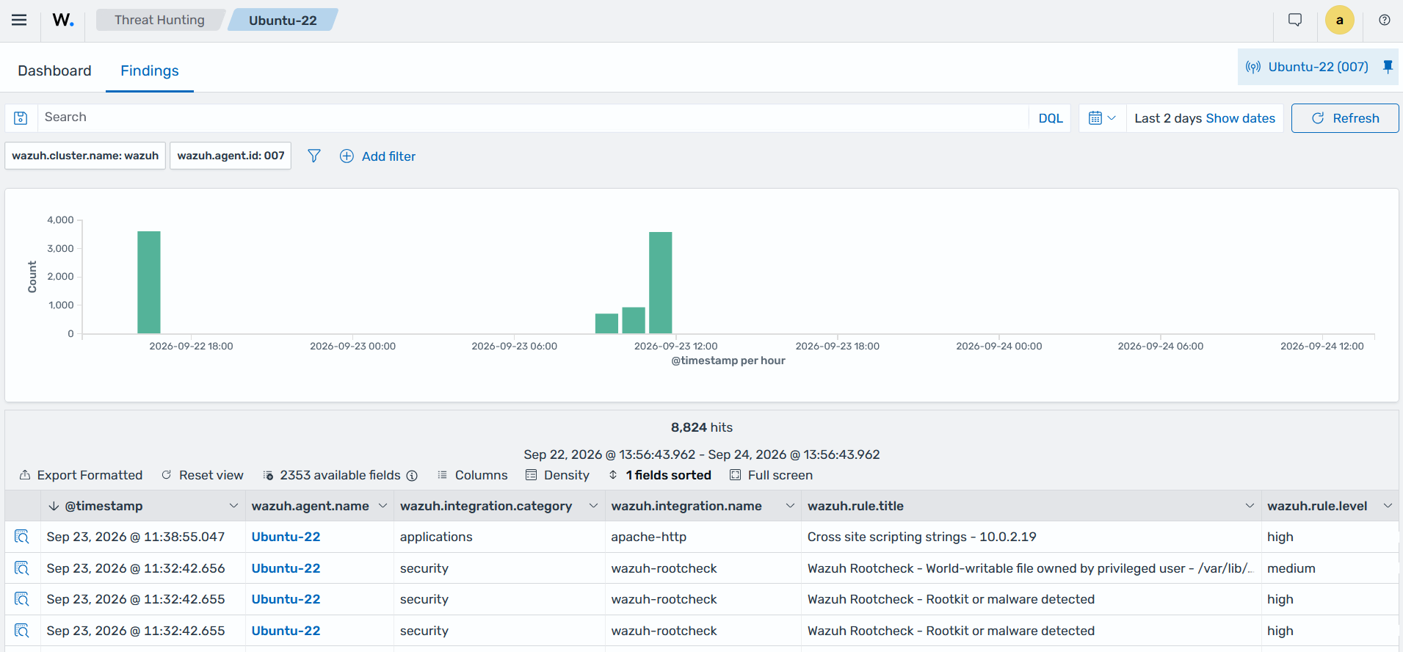Click Show dates link
Screen dimensions: 1403x652
pos(1240,118)
